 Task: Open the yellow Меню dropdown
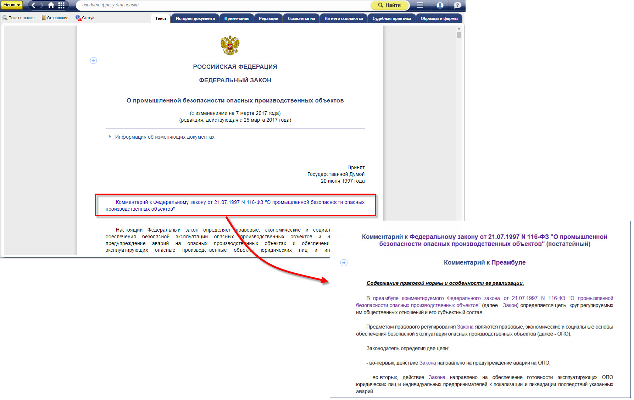click(x=12, y=5)
